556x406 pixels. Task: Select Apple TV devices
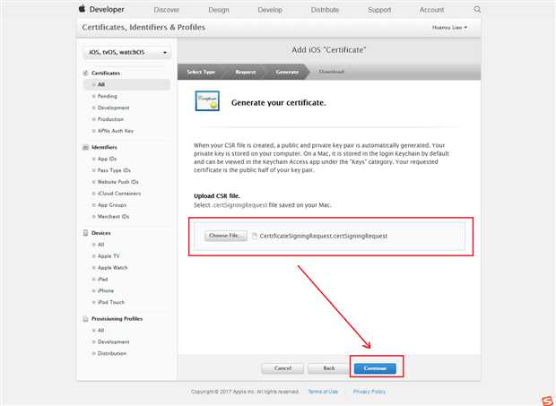109,256
